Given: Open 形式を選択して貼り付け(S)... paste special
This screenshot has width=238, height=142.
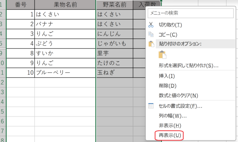Looking at the screenshot, I should point(188,66).
